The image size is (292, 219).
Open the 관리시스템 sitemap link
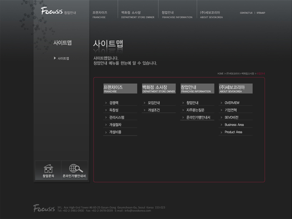coord(117,118)
